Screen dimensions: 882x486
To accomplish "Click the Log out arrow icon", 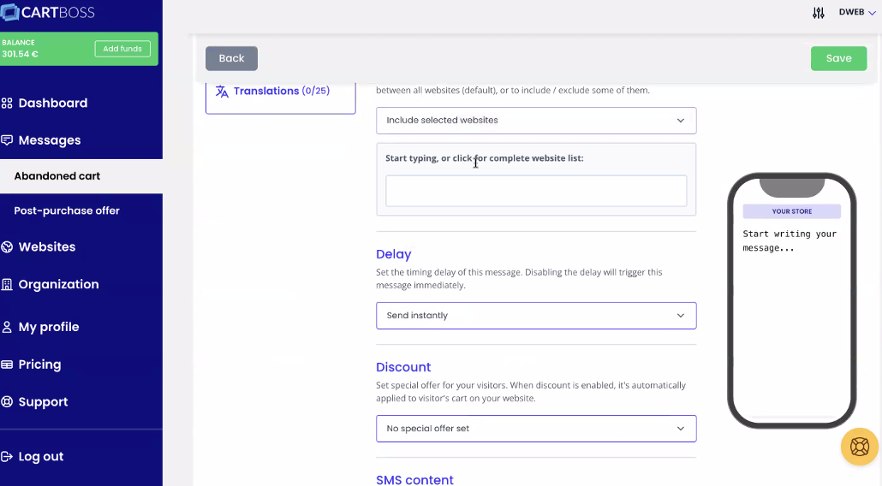I will click(7, 457).
